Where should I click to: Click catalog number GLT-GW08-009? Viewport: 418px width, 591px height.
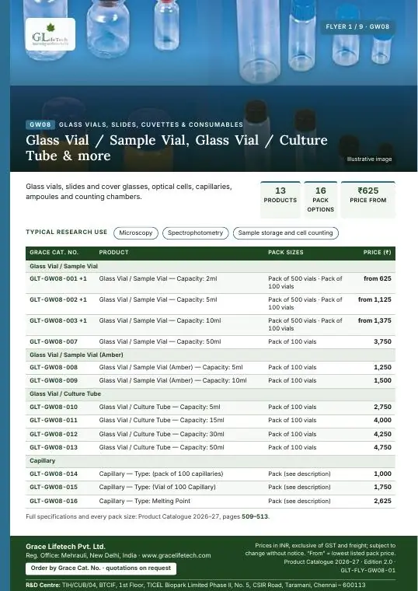click(54, 381)
